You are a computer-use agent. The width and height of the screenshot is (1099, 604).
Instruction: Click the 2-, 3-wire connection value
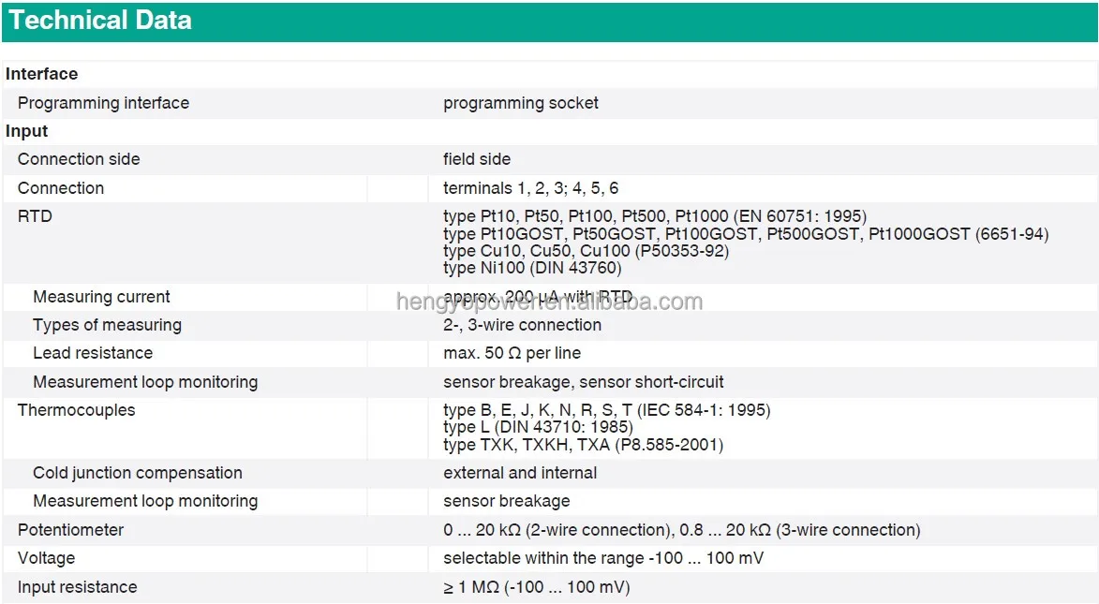tap(522, 325)
